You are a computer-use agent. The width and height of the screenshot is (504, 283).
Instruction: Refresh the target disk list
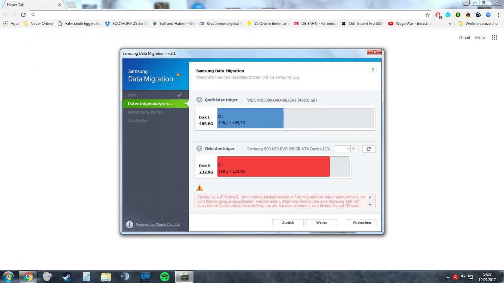(x=368, y=149)
